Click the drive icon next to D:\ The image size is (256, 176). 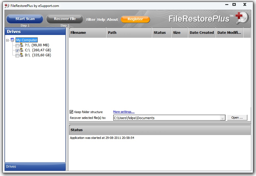(x=21, y=55)
